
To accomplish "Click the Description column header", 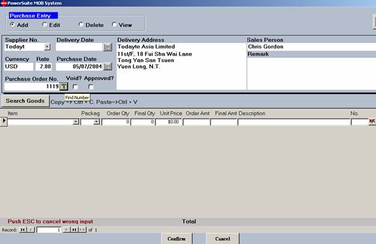I will [252, 113].
